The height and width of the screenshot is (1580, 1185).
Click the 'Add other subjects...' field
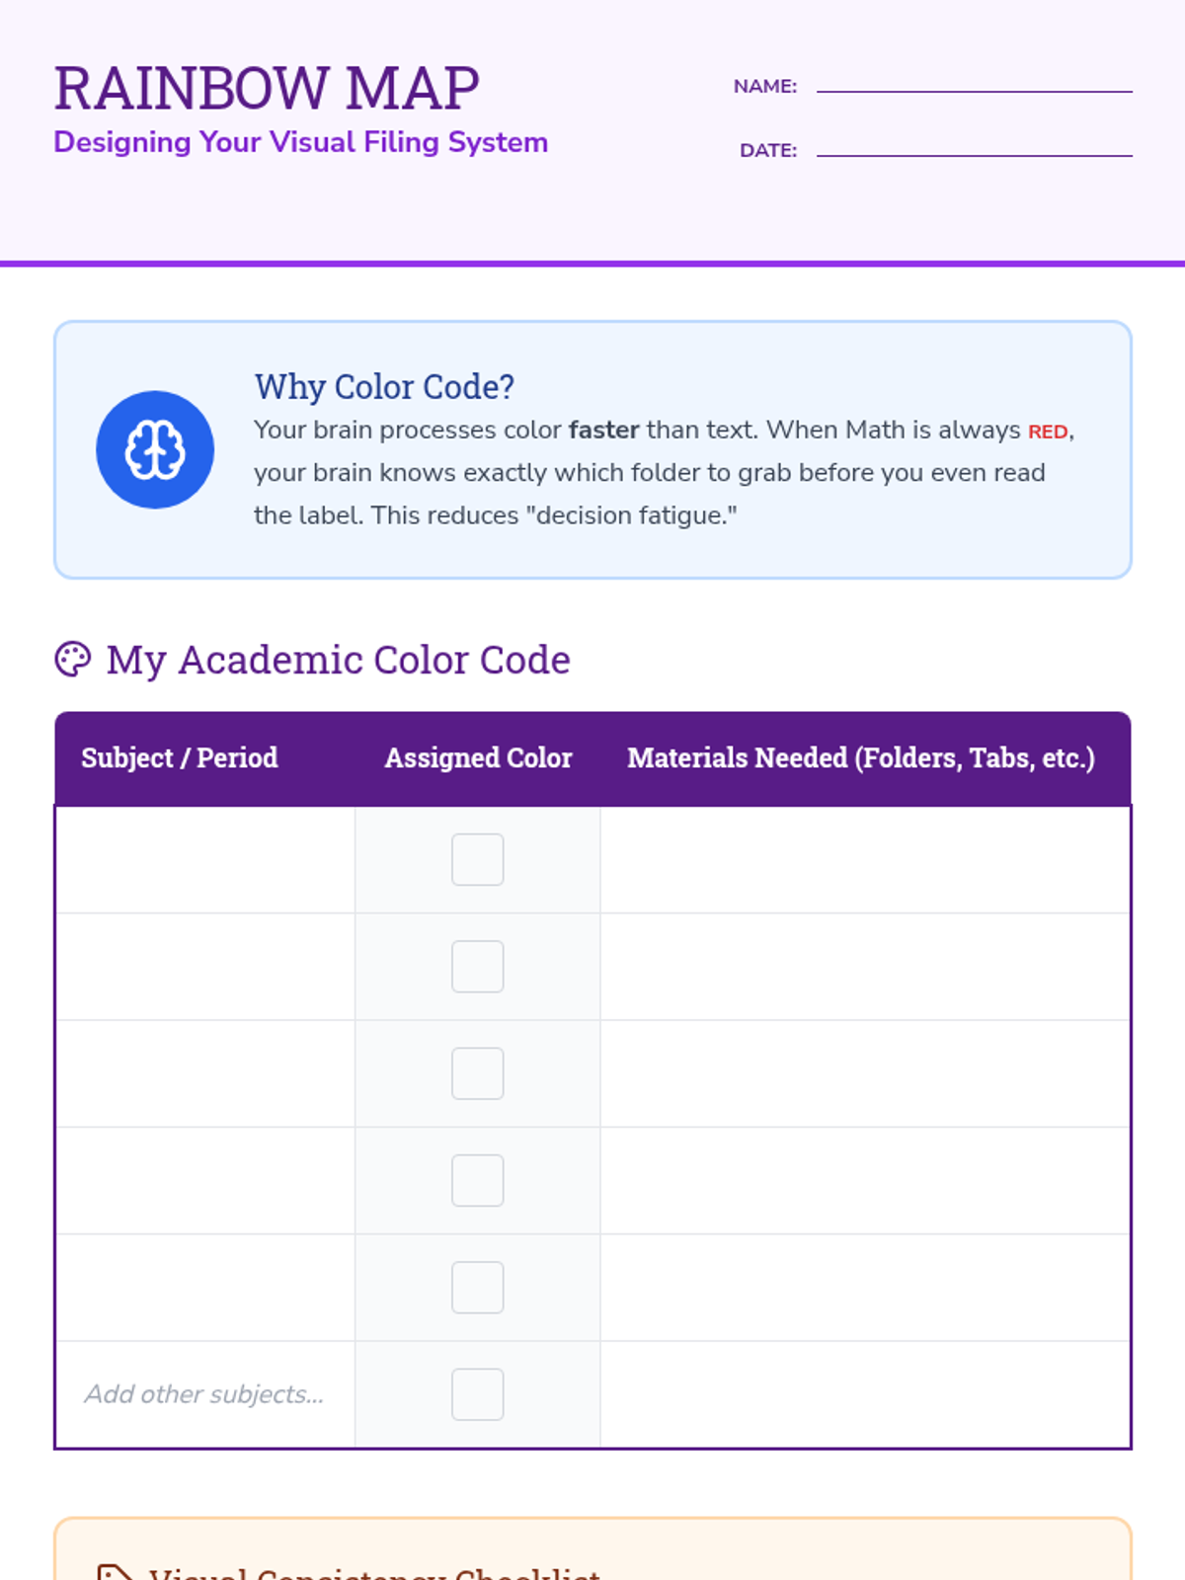click(x=204, y=1394)
